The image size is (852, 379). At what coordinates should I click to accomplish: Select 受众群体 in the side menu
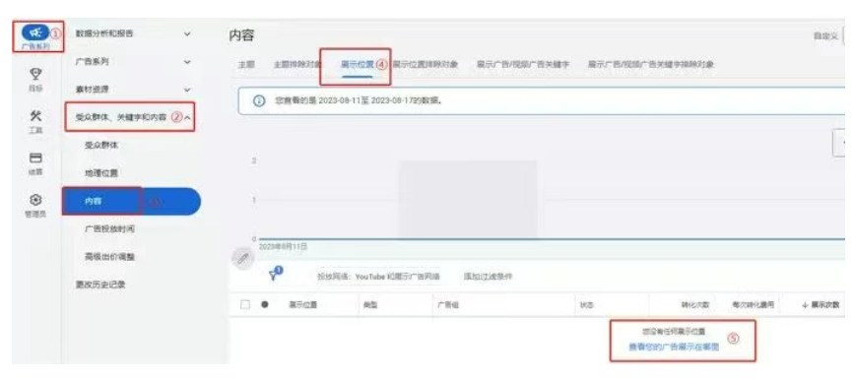point(101,146)
